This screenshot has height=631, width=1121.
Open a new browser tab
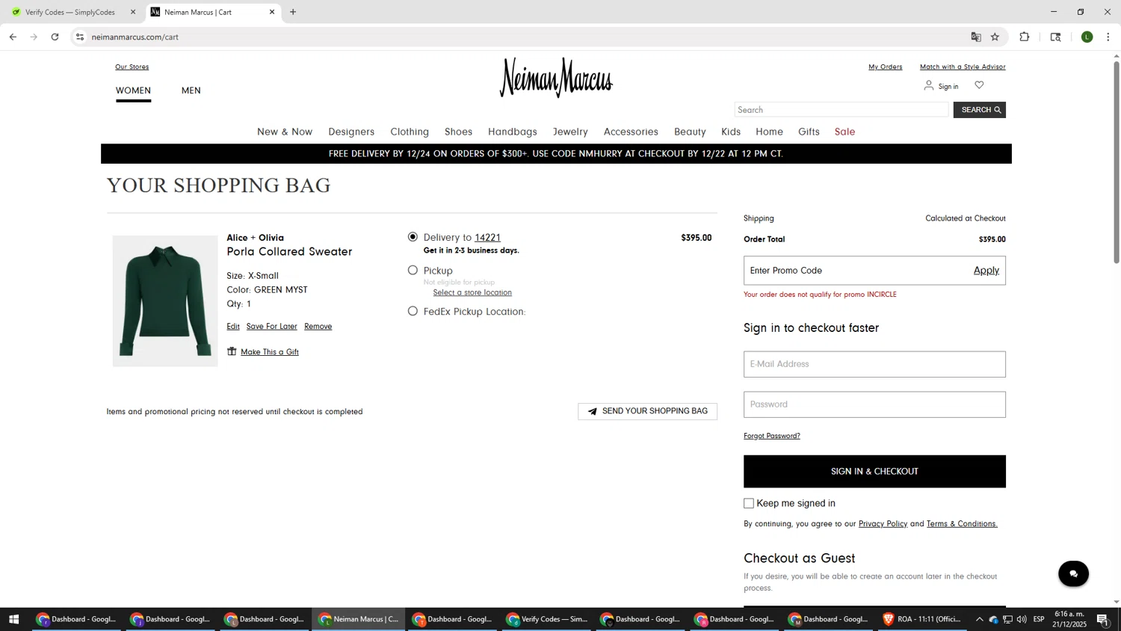click(x=293, y=12)
